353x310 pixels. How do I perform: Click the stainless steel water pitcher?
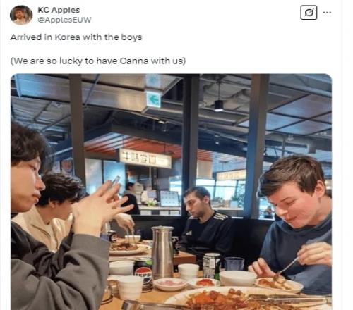click(x=162, y=252)
